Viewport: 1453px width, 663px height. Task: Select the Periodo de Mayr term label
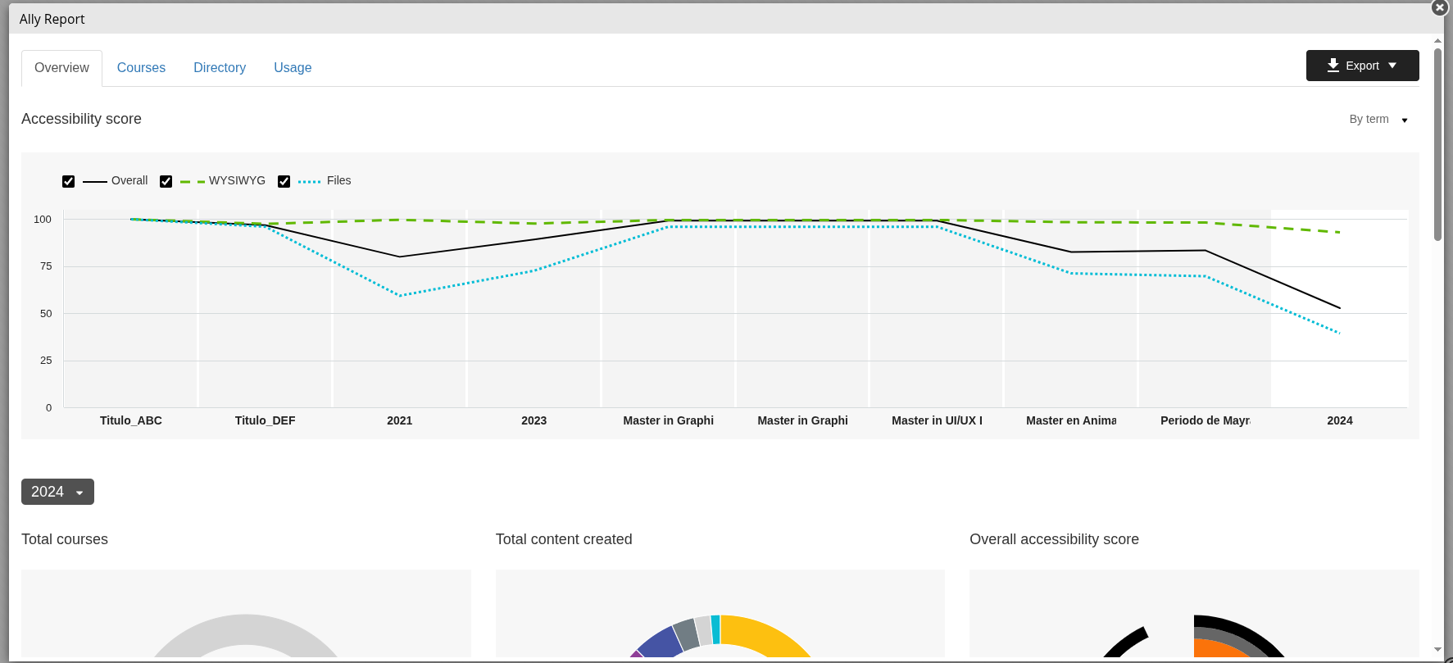pos(1206,420)
